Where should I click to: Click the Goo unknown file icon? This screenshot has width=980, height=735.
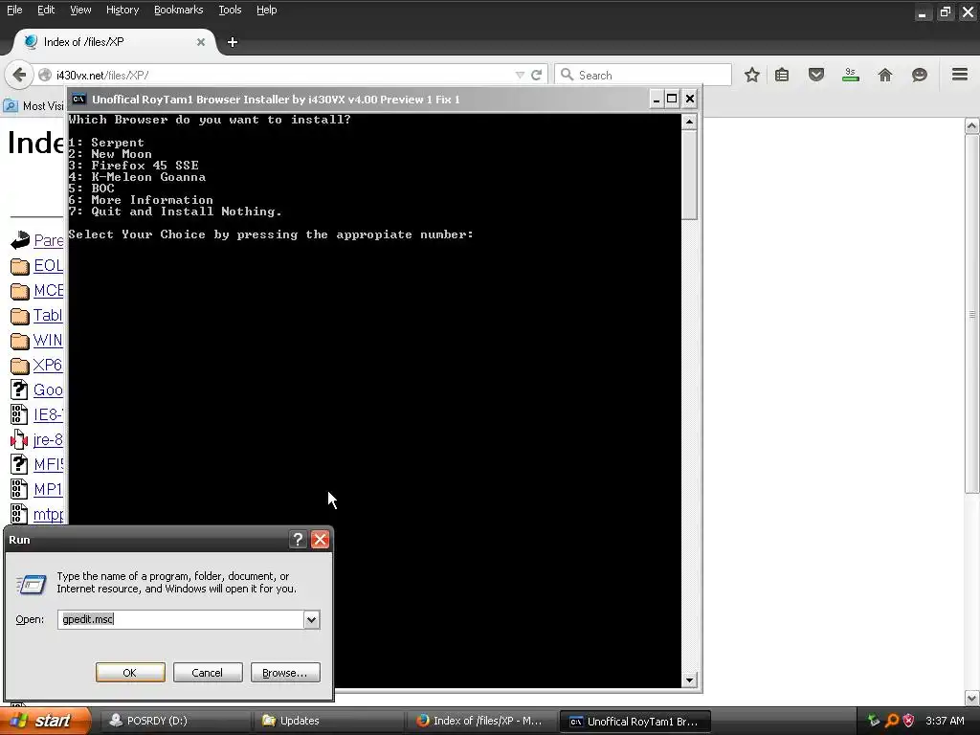tap(19, 390)
